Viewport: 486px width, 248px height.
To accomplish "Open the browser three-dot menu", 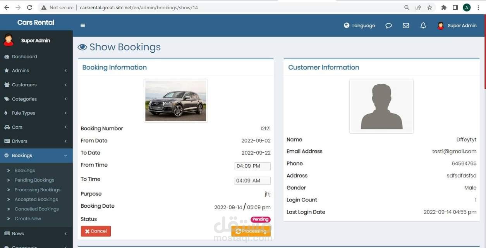I will point(479,7).
